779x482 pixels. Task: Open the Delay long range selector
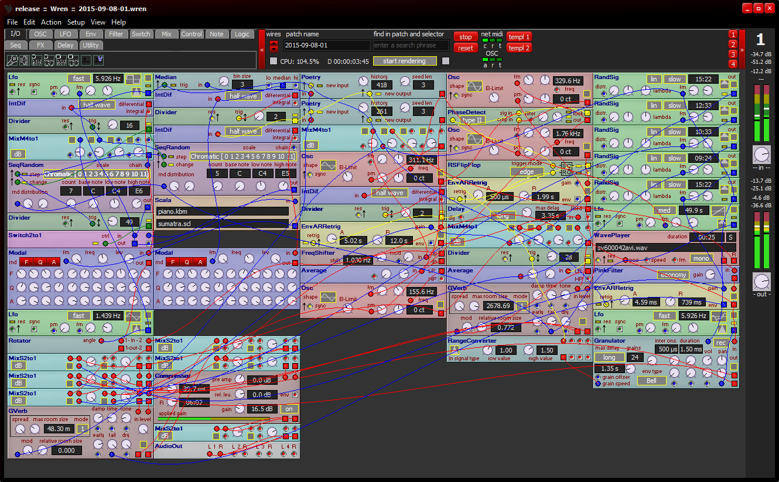coord(503,216)
